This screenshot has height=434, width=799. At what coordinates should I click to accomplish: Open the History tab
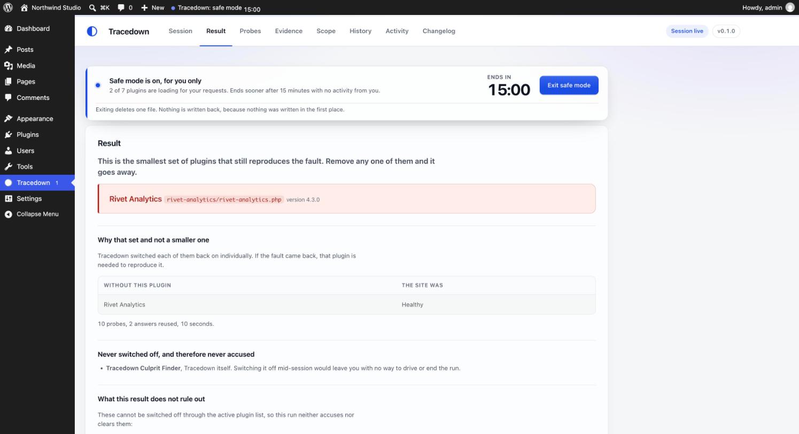pyautogui.click(x=360, y=31)
